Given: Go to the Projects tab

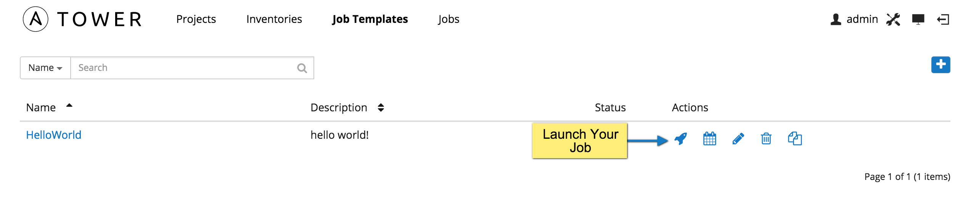Looking at the screenshot, I should (x=196, y=19).
